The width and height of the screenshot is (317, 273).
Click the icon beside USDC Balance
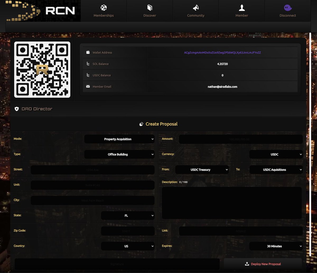(x=88, y=75)
